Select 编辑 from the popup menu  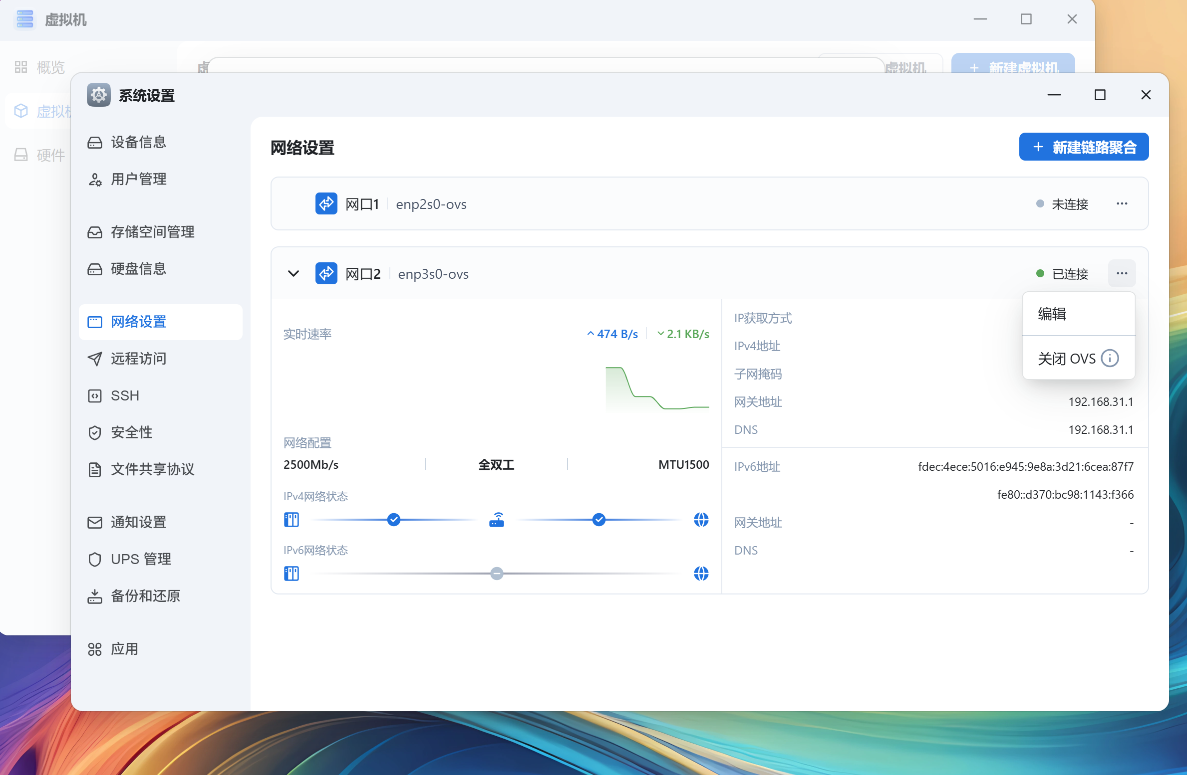click(1052, 314)
